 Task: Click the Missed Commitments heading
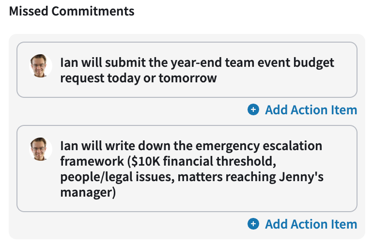[x=72, y=11]
